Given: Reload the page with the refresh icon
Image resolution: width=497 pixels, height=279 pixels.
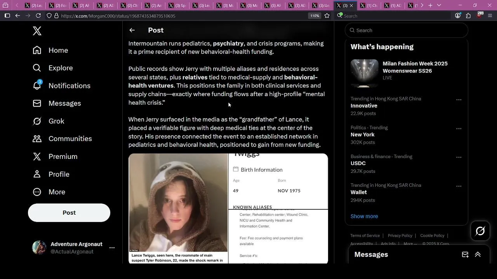Looking at the screenshot, I should click(x=38, y=15).
